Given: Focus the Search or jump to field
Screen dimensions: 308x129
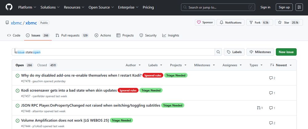Looking at the screenshot, I should tap(218, 7).
